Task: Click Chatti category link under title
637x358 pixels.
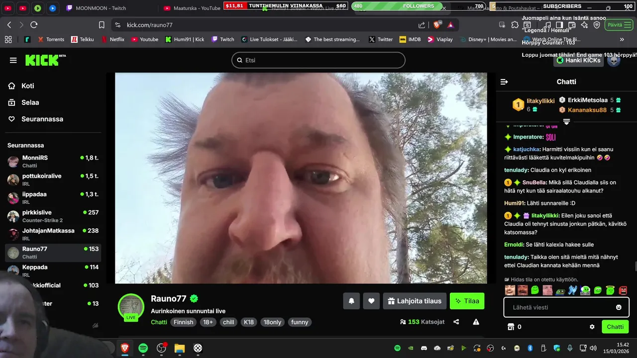Action: pos(159,322)
